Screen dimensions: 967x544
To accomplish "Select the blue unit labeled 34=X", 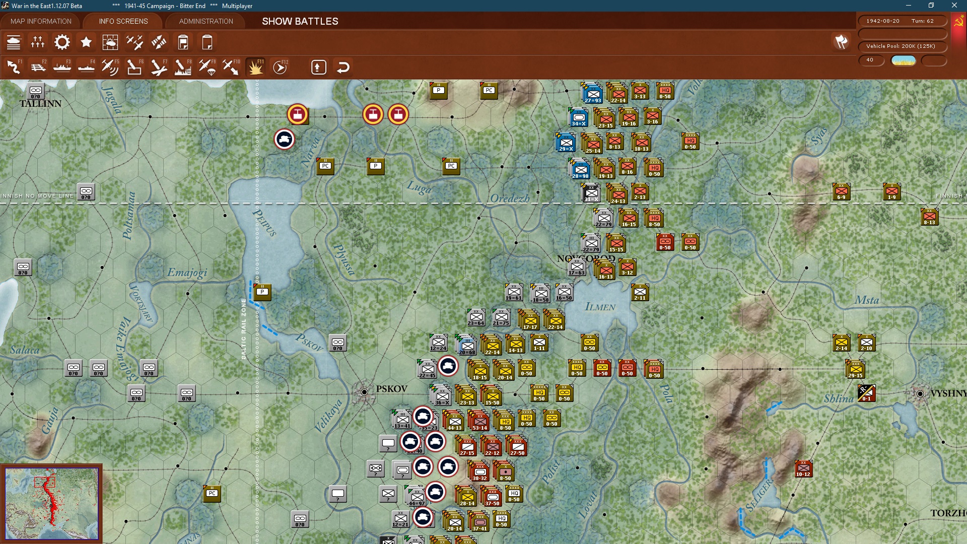I will pyautogui.click(x=579, y=118).
